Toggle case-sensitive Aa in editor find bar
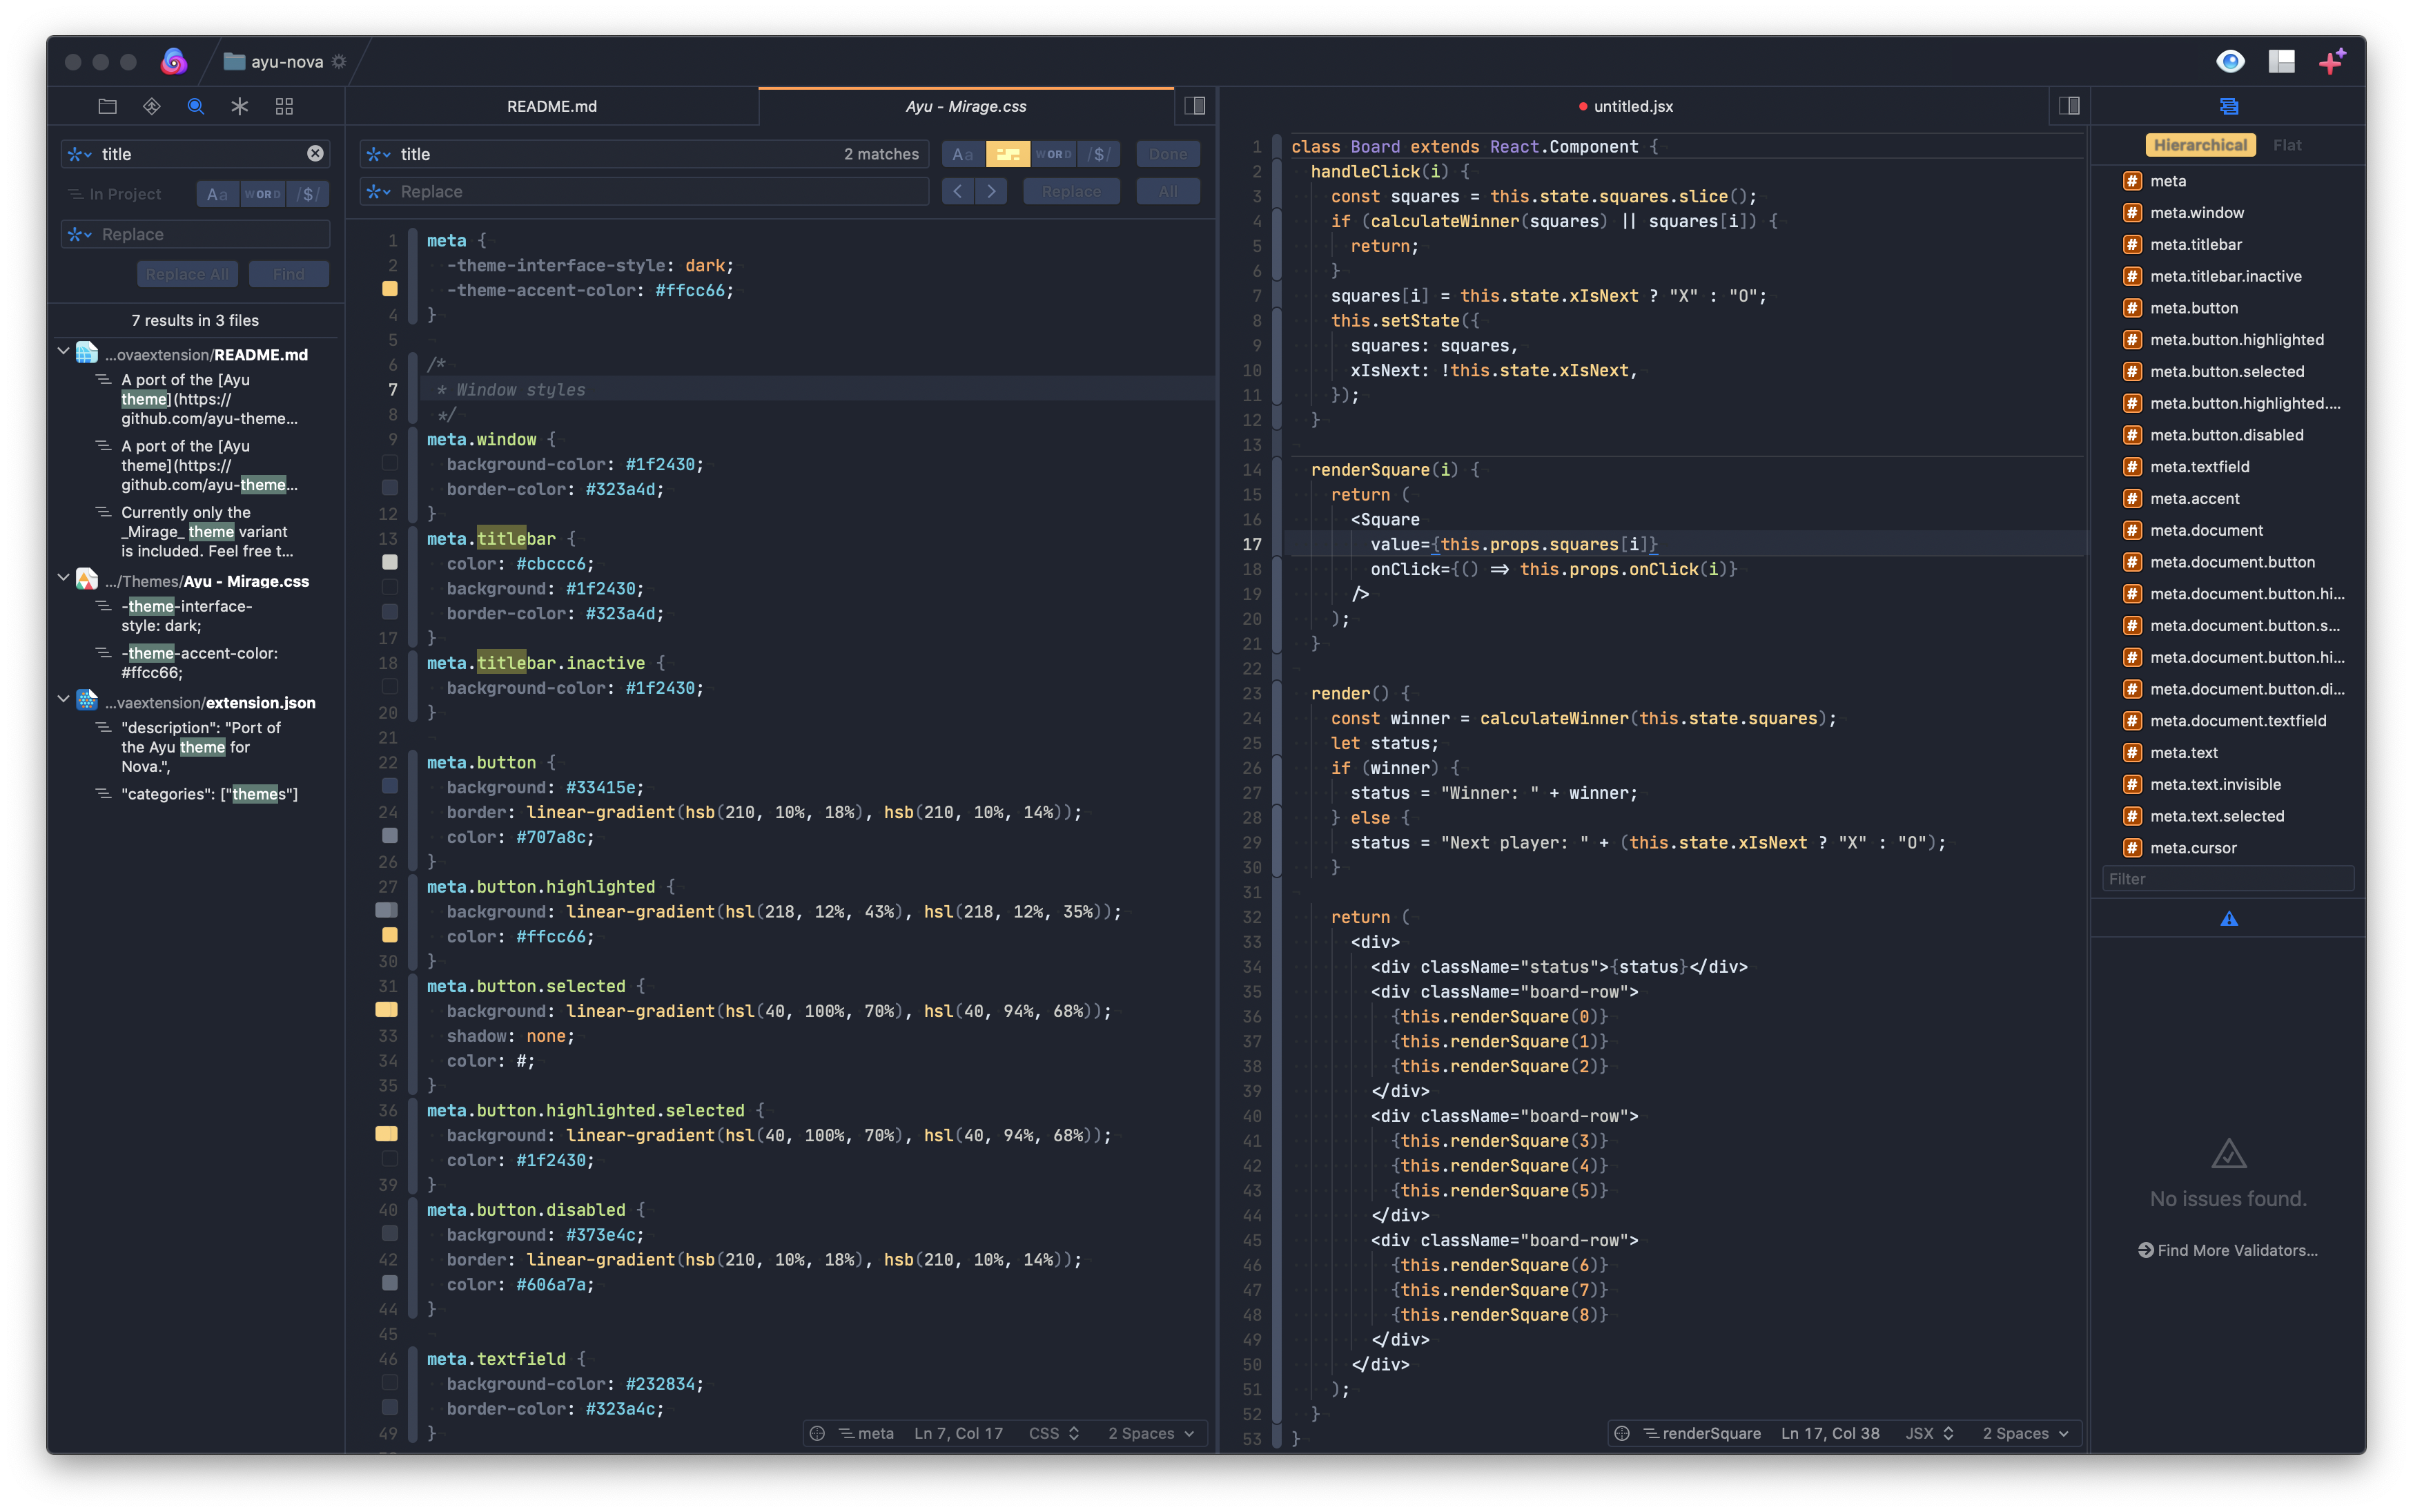 click(x=963, y=154)
